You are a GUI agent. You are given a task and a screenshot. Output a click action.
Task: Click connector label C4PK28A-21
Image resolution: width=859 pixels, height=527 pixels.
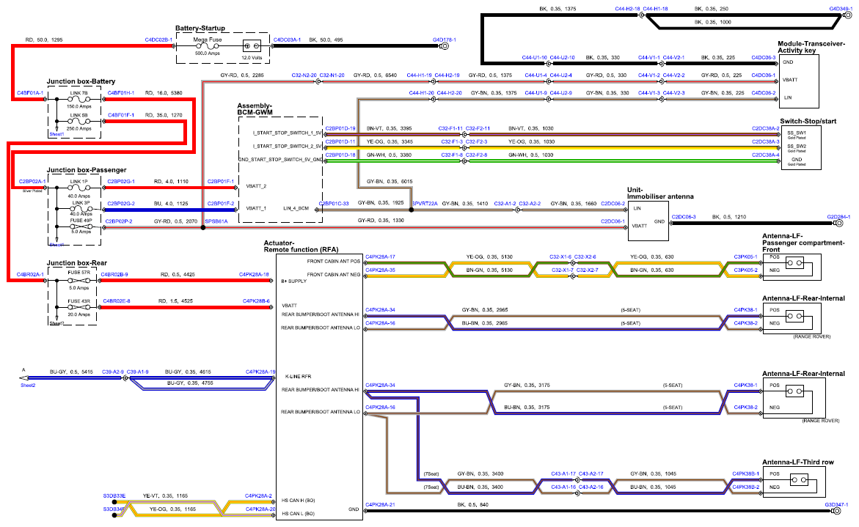[x=380, y=504]
